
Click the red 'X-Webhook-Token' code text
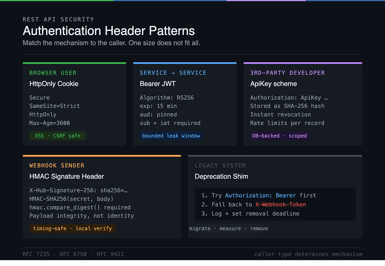point(281,204)
